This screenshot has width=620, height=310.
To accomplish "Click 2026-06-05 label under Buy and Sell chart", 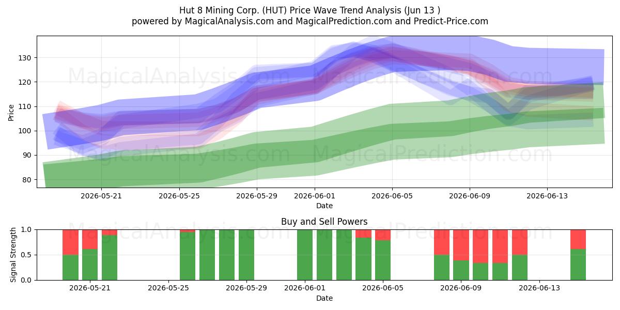I will coord(383,288).
